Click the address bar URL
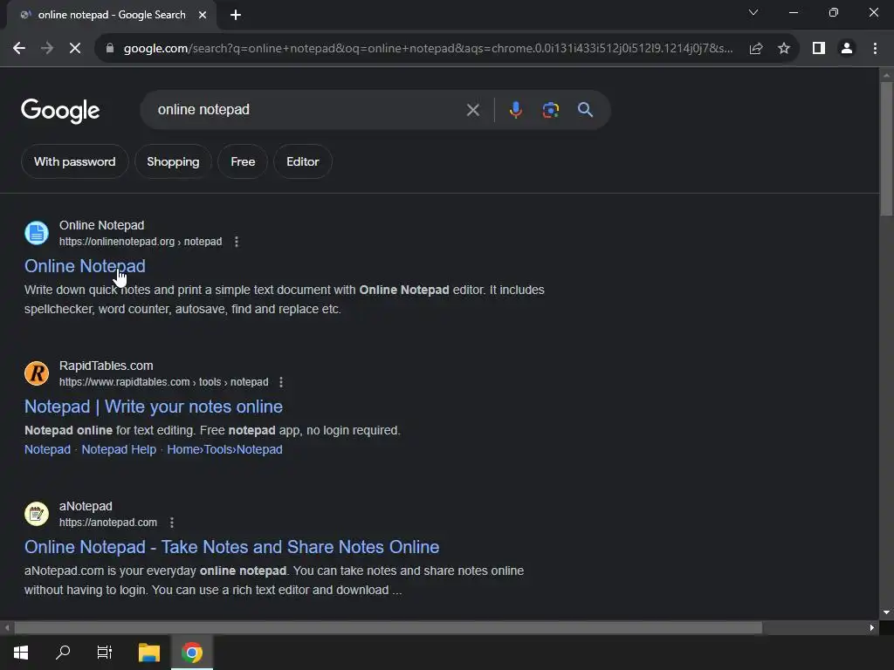The height and width of the screenshot is (670, 894). click(428, 49)
